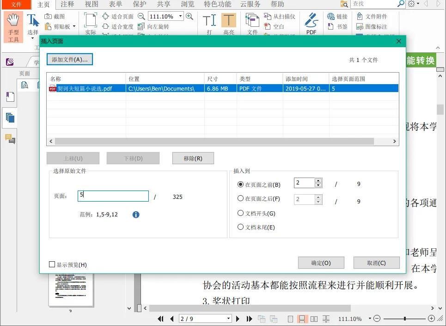
Task: Select file row 契诃夫短篇小说选.pdf
Action: [x=223, y=88]
